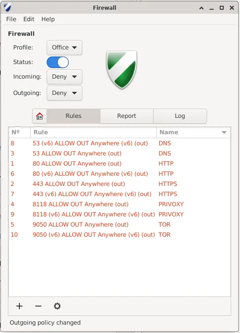Select rule 8 DNS v6 row
Image resolution: width=240 pixels, height=333 pixels.
[x=119, y=144]
